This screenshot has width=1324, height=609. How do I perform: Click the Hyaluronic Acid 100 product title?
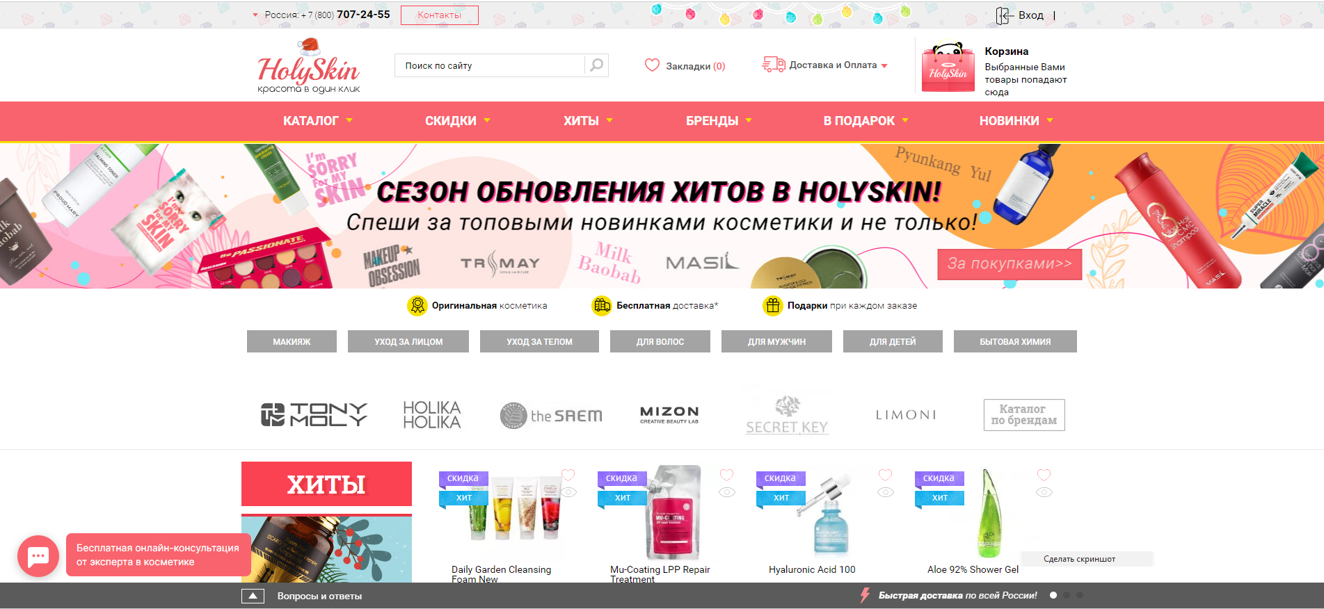point(812,569)
